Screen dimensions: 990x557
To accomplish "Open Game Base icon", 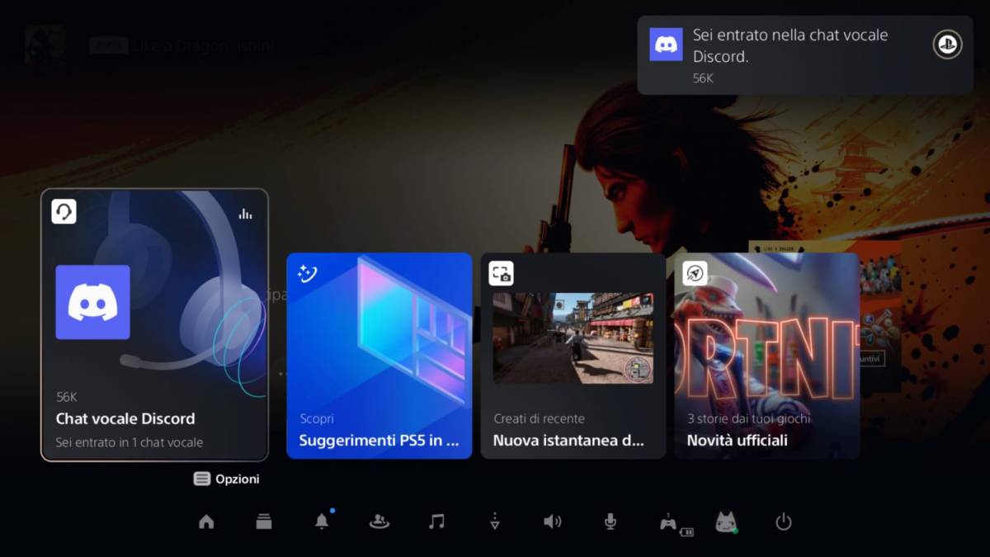I will point(379,522).
